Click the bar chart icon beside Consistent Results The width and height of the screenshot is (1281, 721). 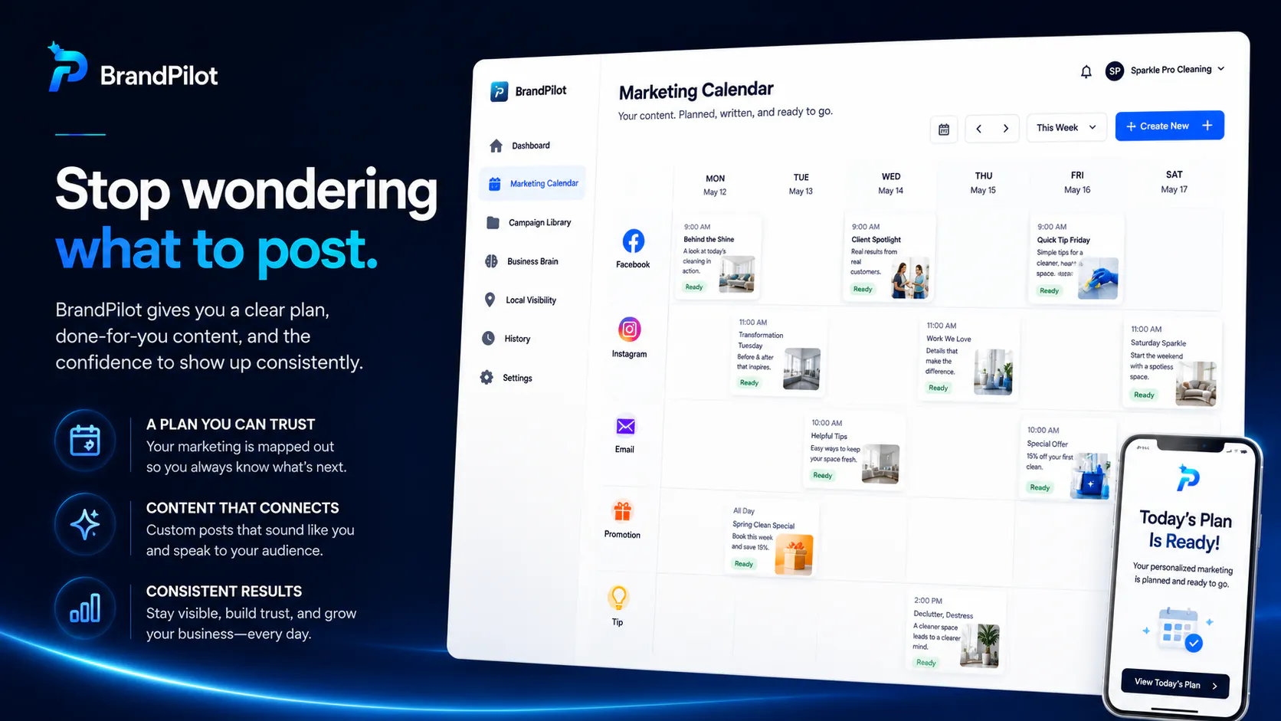(x=85, y=608)
